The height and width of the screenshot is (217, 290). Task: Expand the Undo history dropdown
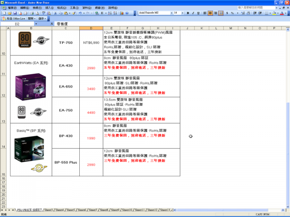click(84, 13)
